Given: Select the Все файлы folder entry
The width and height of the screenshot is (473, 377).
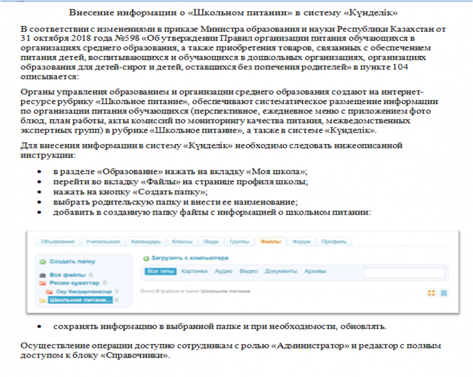Looking at the screenshot, I should click(x=68, y=275).
